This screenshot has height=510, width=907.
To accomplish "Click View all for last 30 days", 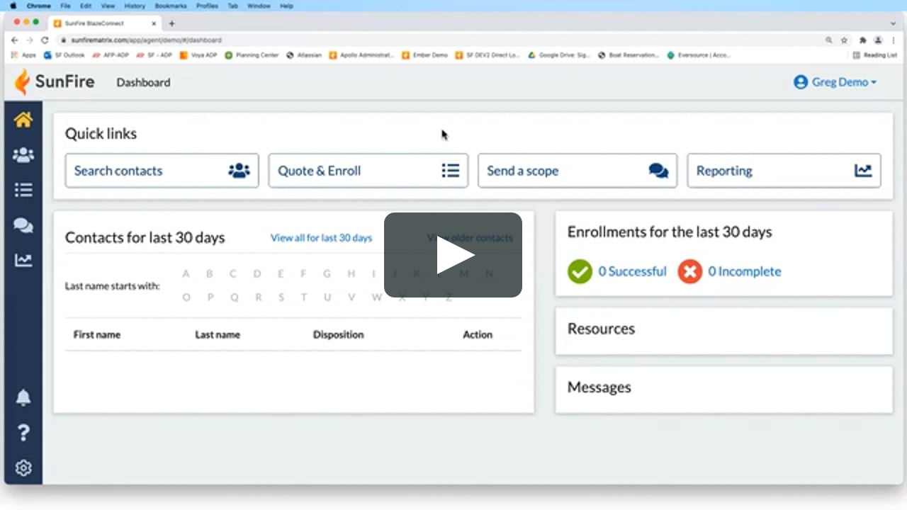I will tap(321, 238).
